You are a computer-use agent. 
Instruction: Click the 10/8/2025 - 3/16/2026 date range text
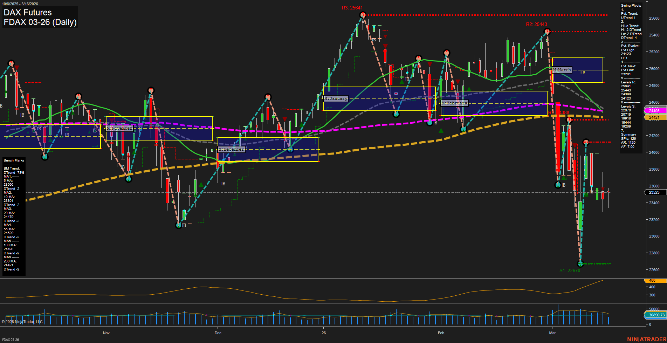pyautogui.click(x=20, y=4)
